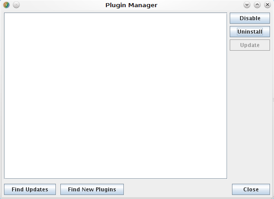Open the window menu via the app icon
The height and width of the screenshot is (199, 274).
[6, 5]
